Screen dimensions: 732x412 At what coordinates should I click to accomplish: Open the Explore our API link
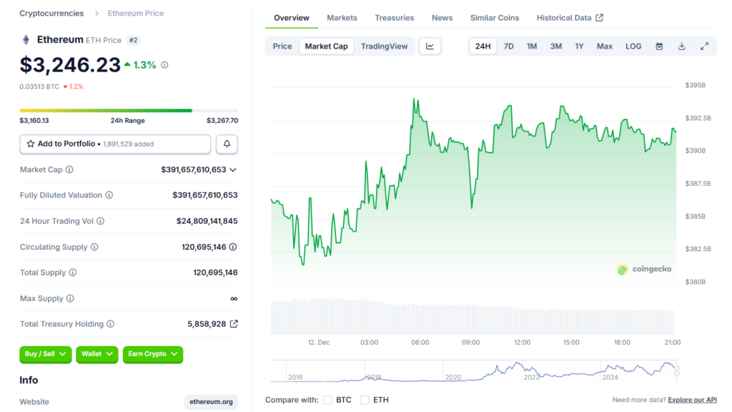point(693,400)
